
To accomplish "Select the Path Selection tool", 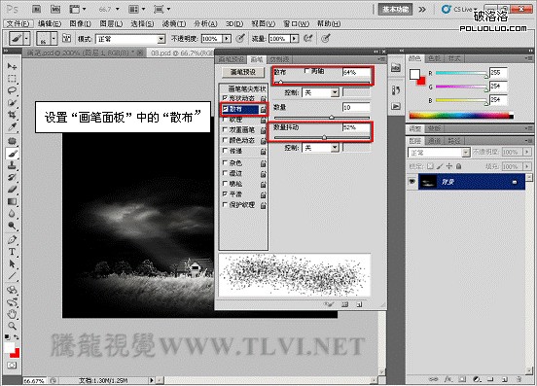I will (12, 264).
